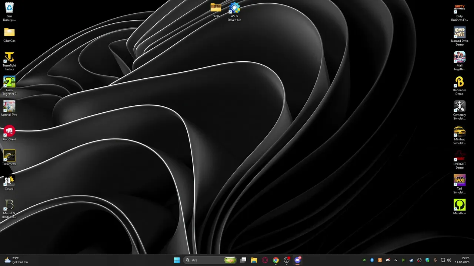Focus the Ara search box
The height and width of the screenshot is (266, 474).
210,260
